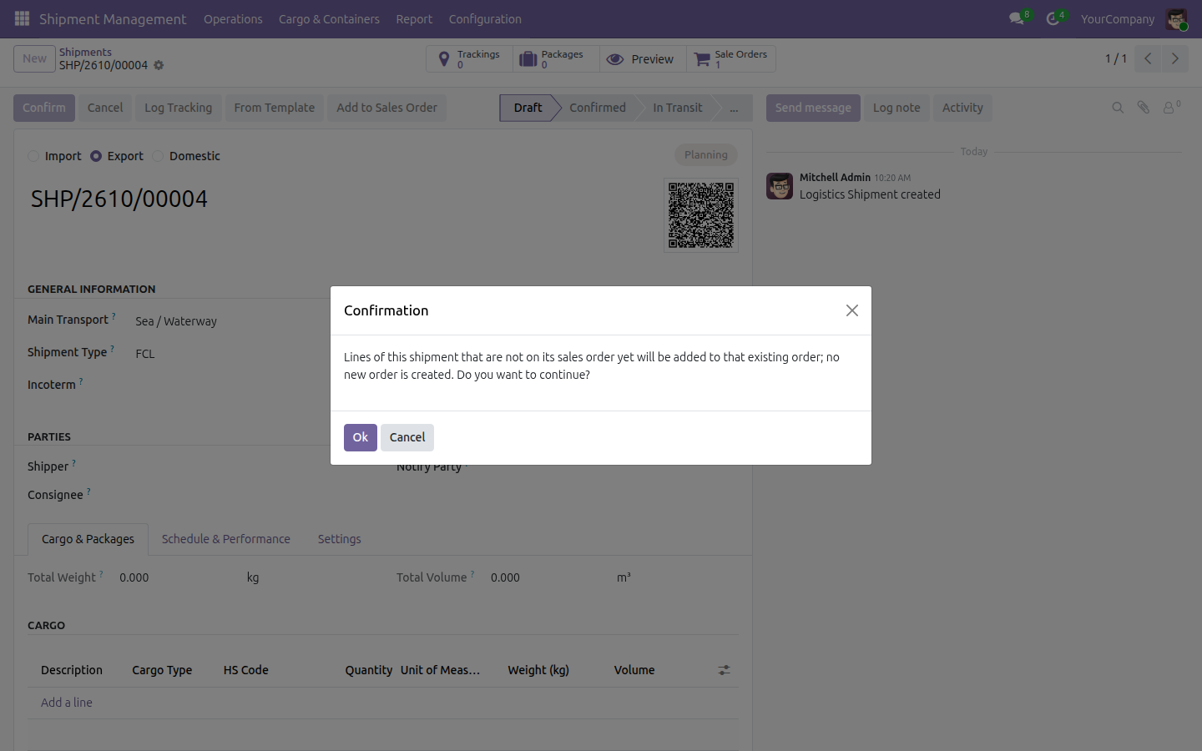Click the HS Code column header
1202x751 pixels.
(246, 670)
